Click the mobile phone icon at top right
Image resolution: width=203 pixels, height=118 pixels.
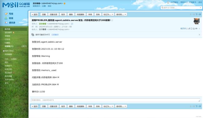(168, 2)
